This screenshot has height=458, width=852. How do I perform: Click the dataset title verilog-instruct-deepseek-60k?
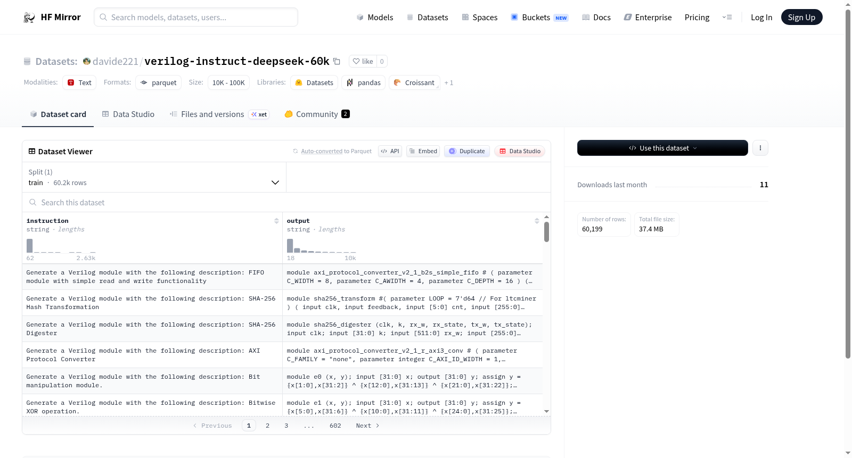[x=237, y=61]
